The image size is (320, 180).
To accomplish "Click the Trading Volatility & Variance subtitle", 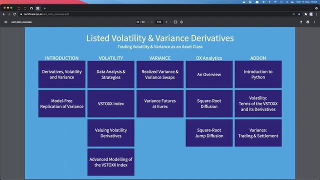I will click(160, 46).
